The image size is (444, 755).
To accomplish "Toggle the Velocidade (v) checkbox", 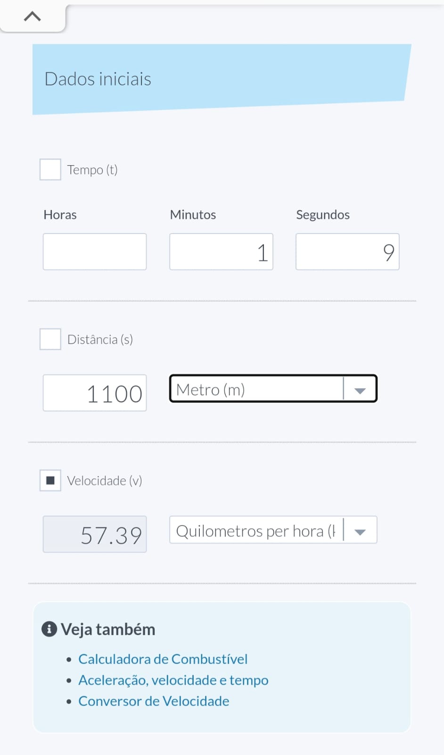I will pyautogui.click(x=50, y=480).
